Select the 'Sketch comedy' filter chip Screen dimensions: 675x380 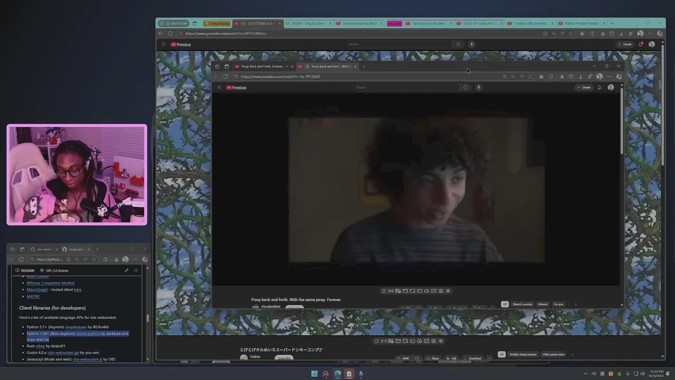click(523, 304)
